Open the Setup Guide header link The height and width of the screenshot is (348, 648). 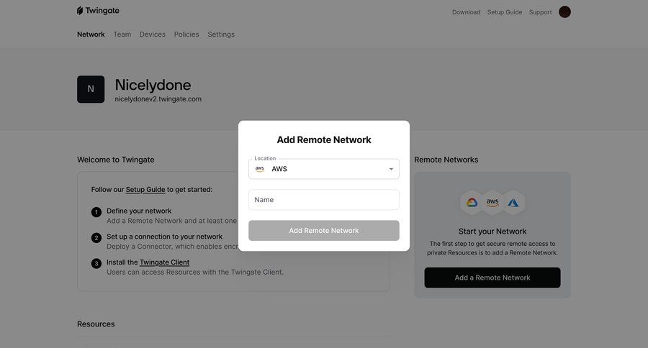point(505,12)
